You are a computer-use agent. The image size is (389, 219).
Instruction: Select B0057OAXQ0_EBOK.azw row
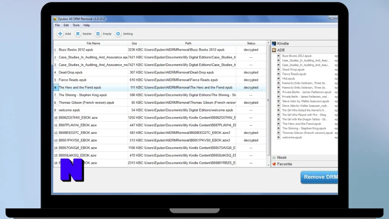[160, 148]
